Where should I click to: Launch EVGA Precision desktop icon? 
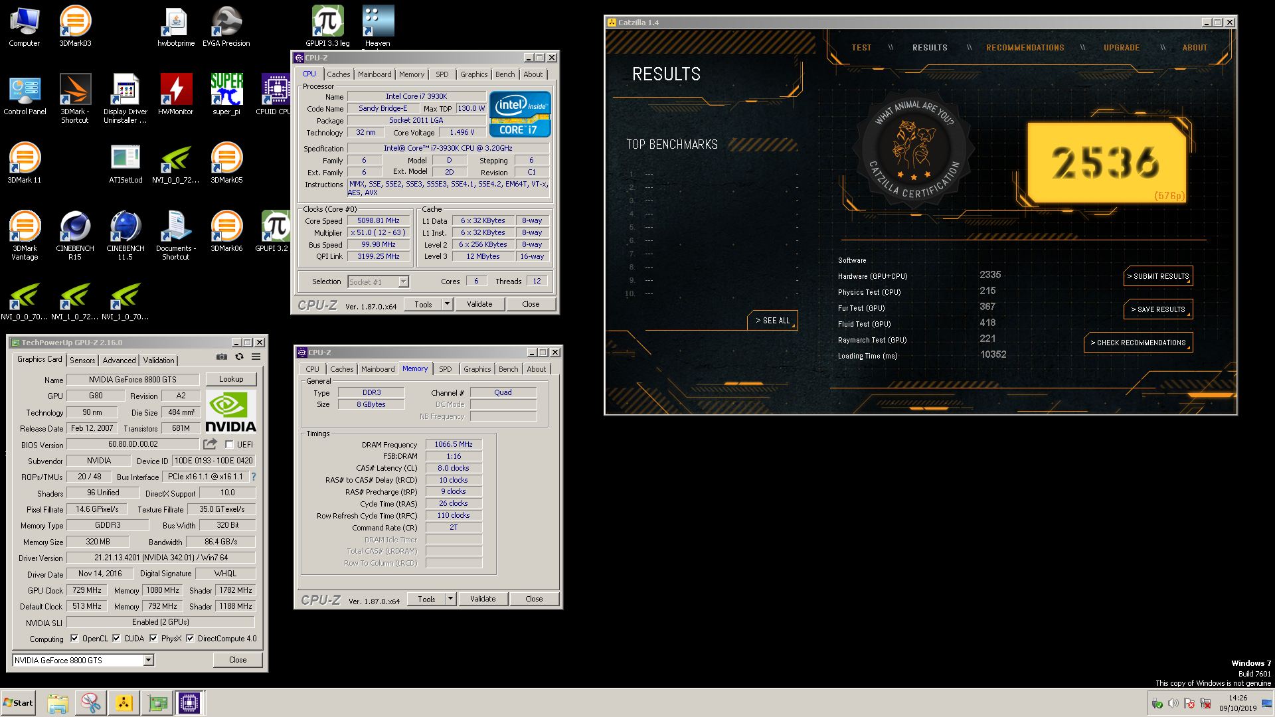pyautogui.click(x=226, y=27)
